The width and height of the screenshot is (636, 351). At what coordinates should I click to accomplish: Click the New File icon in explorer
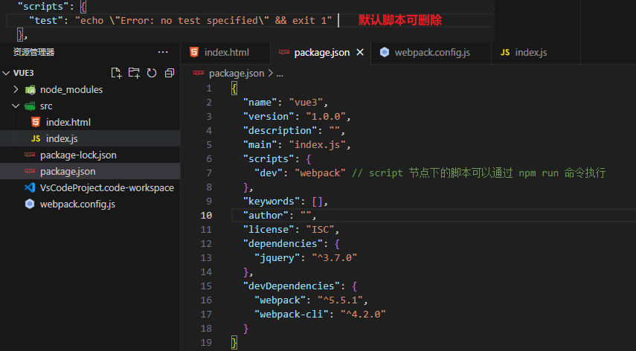[x=116, y=73]
